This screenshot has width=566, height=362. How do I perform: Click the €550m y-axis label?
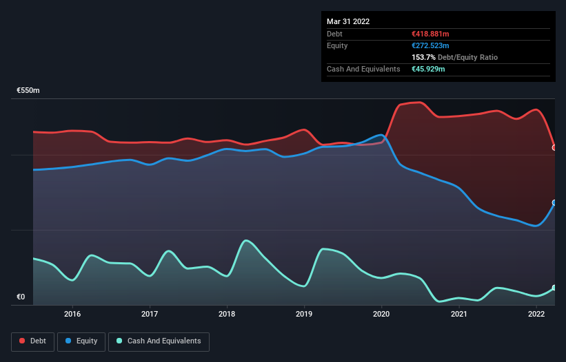[28, 90]
